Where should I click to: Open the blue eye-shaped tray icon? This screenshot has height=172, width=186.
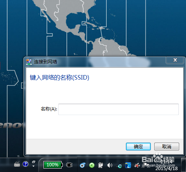point(82,165)
